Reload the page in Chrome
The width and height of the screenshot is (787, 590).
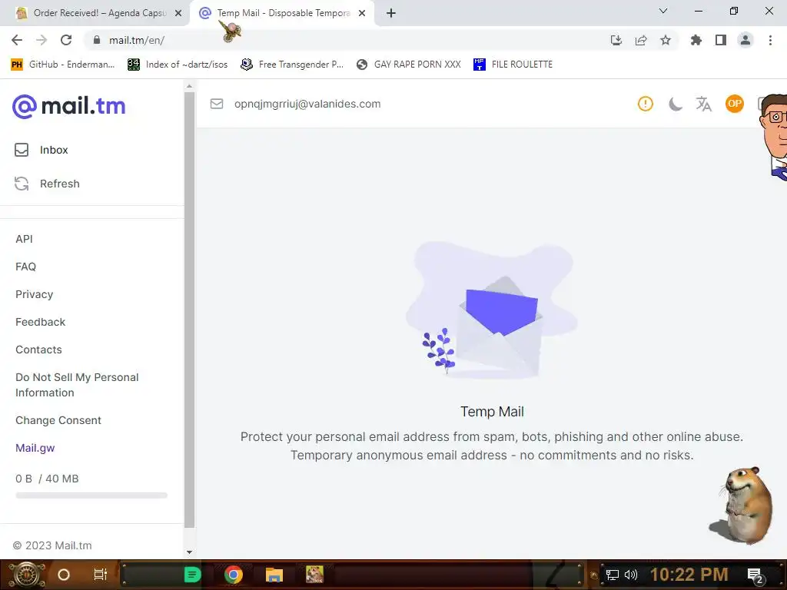[x=66, y=40]
